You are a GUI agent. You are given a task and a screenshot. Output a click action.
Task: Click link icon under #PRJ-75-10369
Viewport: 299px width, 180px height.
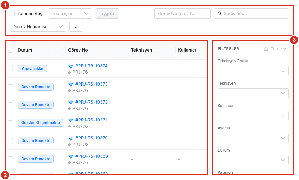click(70, 163)
